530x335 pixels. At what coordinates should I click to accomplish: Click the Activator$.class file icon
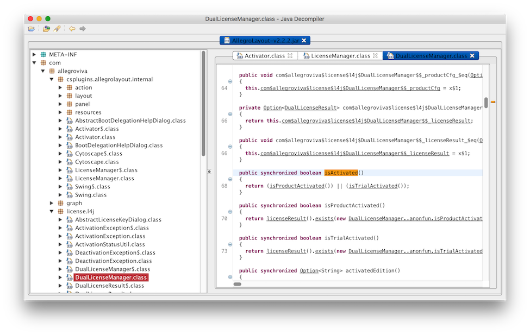69,129
